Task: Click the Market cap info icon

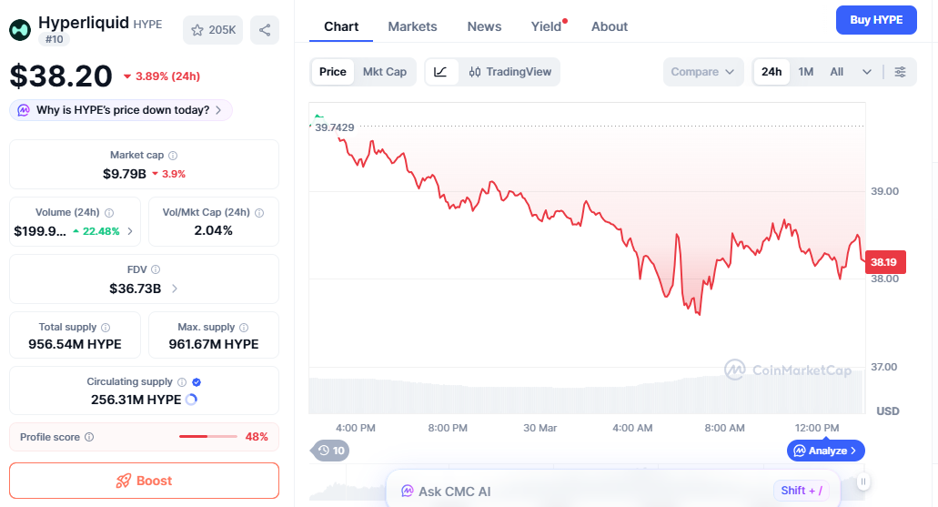Action: [x=173, y=156]
